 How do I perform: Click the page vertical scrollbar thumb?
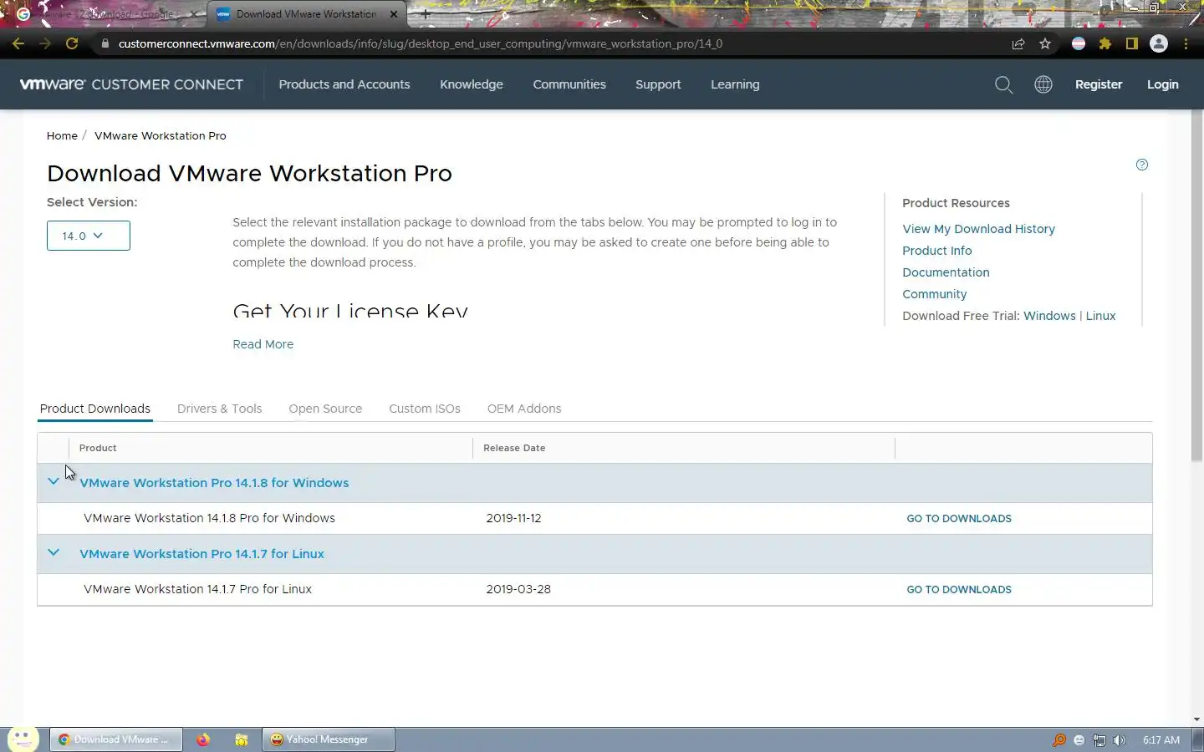(1196, 287)
